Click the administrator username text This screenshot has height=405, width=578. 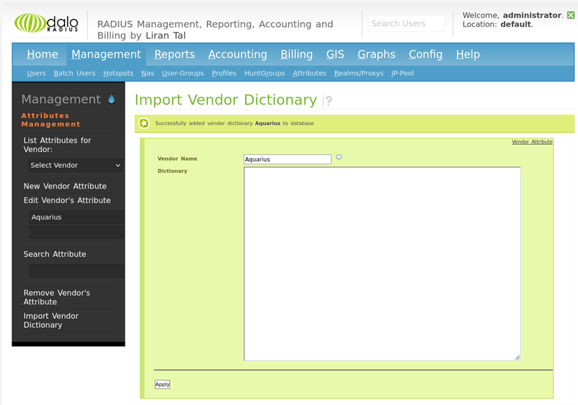coord(532,15)
